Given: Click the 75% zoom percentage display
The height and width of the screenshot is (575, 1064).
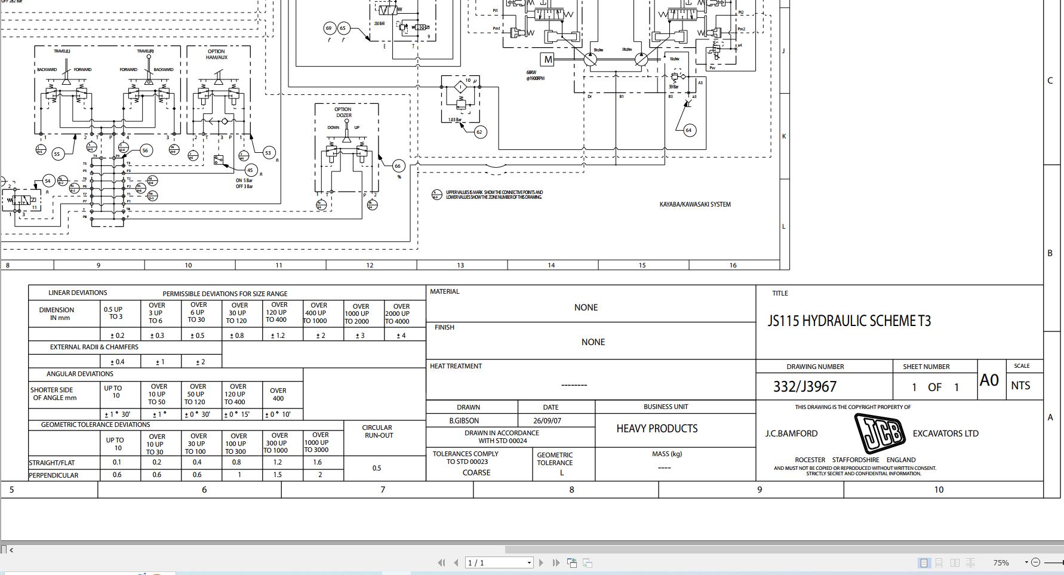Looking at the screenshot, I should coord(1001,562).
